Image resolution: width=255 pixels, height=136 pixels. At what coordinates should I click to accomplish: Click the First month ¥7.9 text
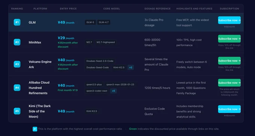(x=67, y=90)
